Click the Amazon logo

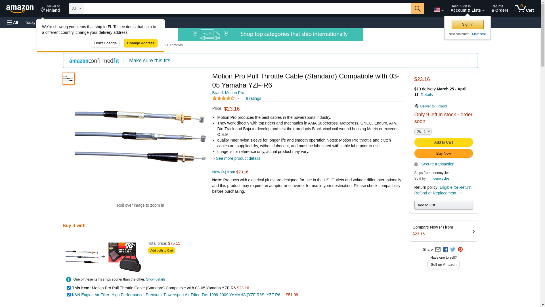point(20,9)
